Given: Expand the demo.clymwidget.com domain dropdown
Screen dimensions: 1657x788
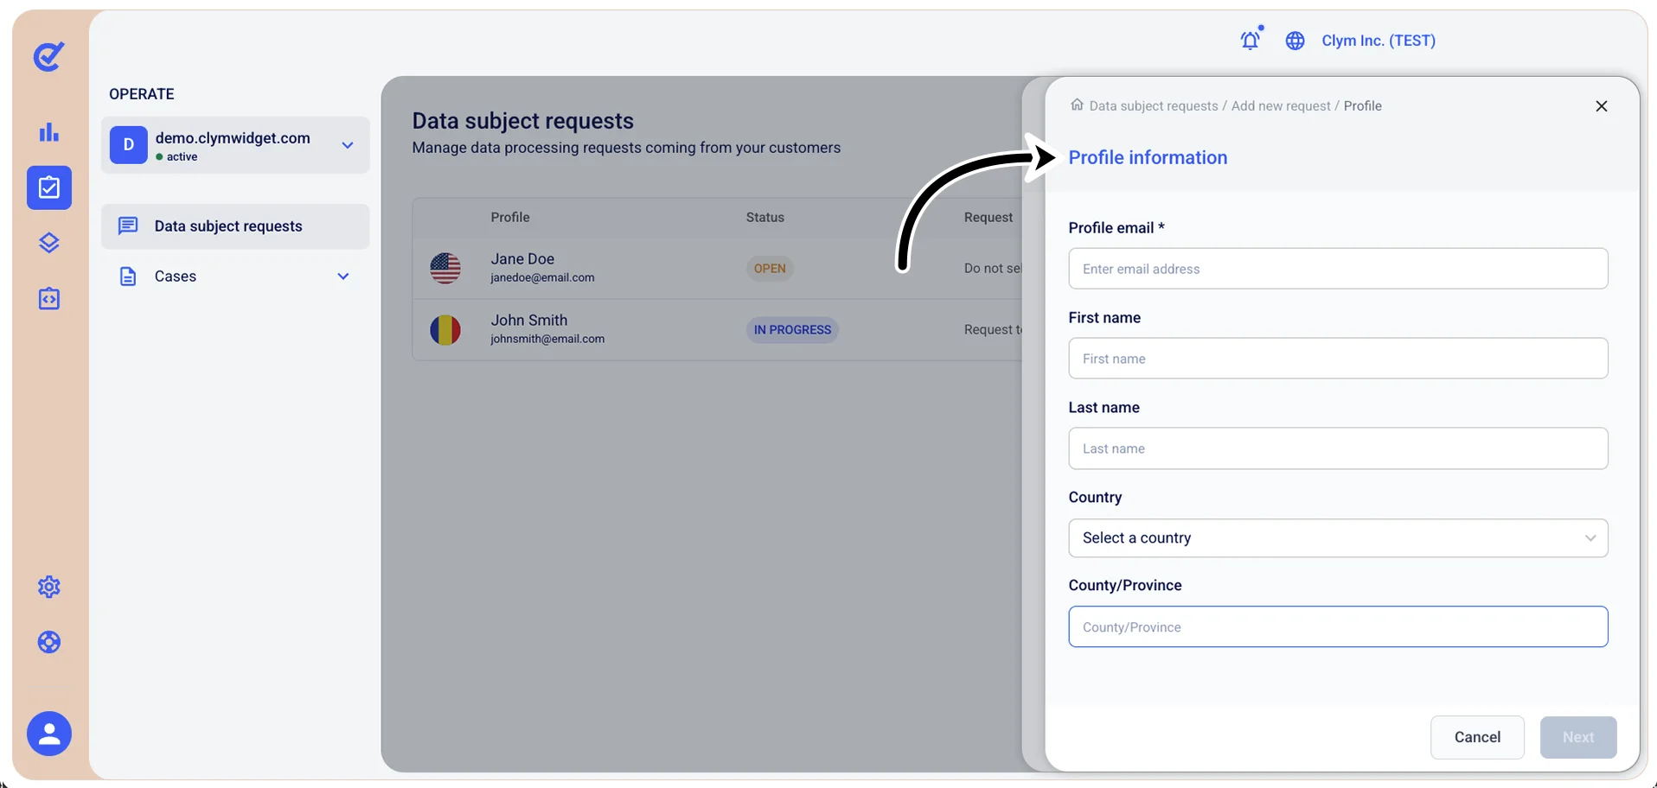Looking at the screenshot, I should (348, 145).
